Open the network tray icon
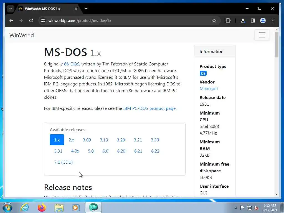This screenshot has width=284, height=213. tap(249, 208)
